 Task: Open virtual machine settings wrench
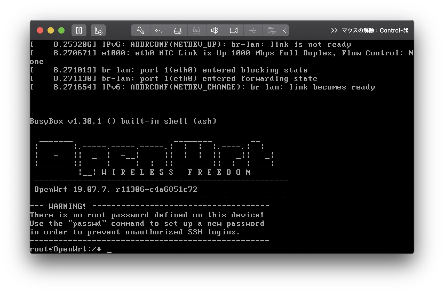[x=141, y=30]
